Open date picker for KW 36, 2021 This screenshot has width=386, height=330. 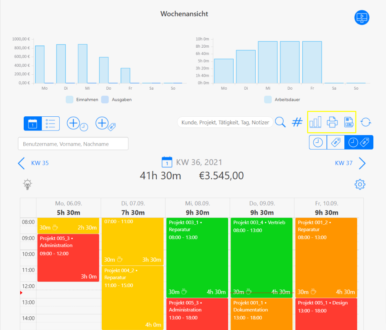pyautogui.click(x=167, y=162)
